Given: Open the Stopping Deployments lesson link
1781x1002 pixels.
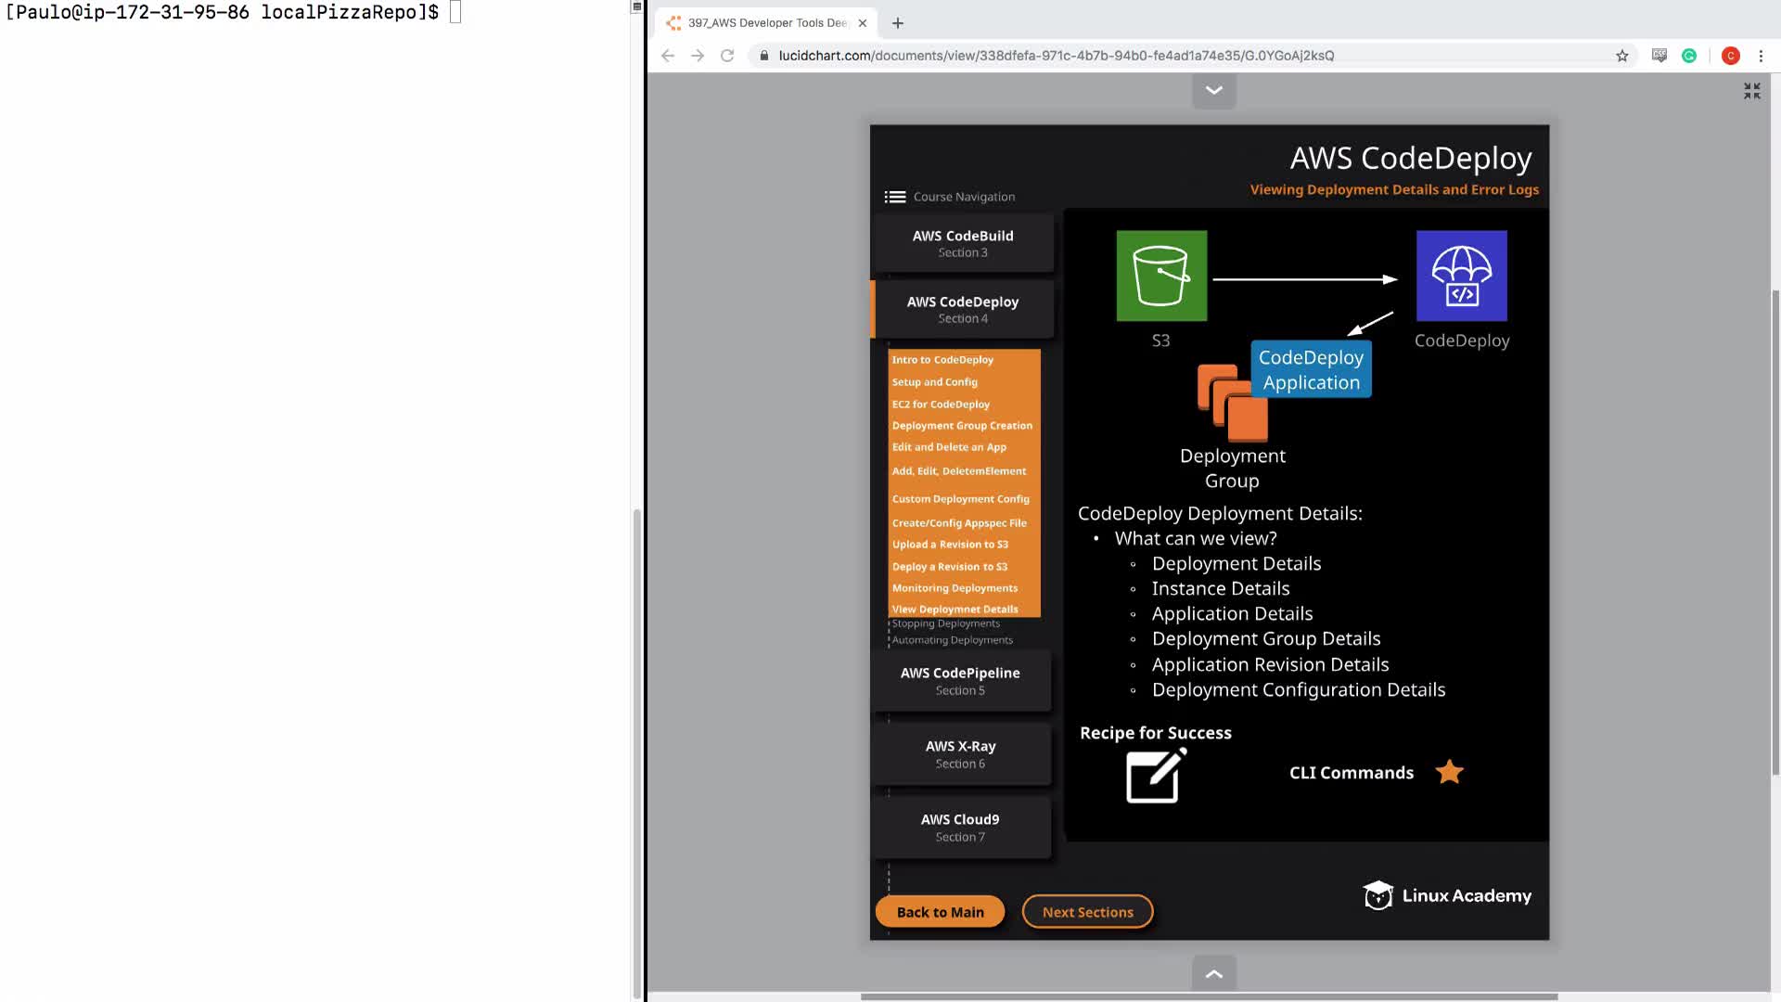Looking at the screenshot, I should pos(945,623).
